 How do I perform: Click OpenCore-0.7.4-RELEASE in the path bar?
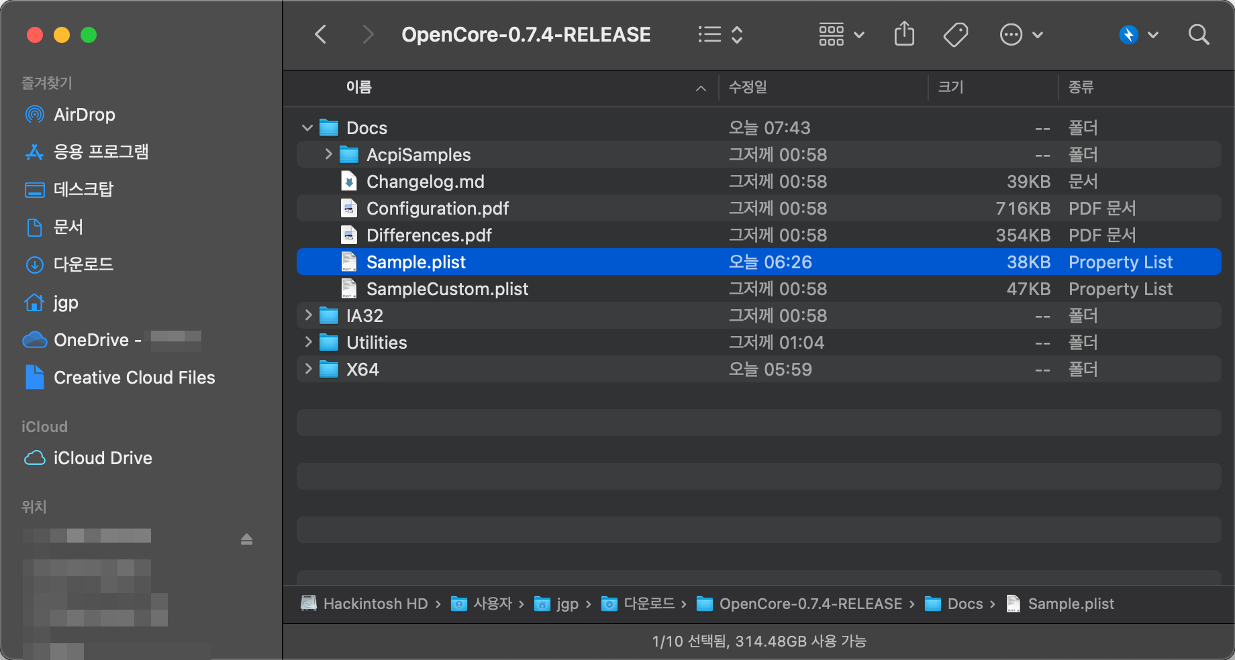[799, 604]
